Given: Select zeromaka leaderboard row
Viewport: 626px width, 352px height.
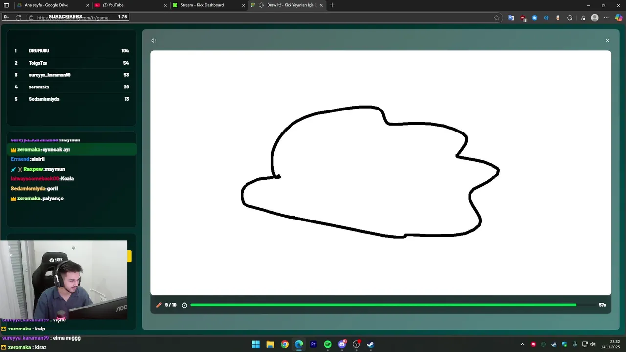Looking at the screenshot, I should coord(71,87).
